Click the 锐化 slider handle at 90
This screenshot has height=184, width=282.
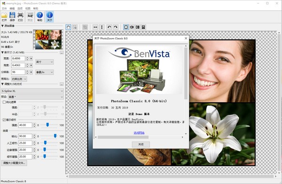[55, 136]
